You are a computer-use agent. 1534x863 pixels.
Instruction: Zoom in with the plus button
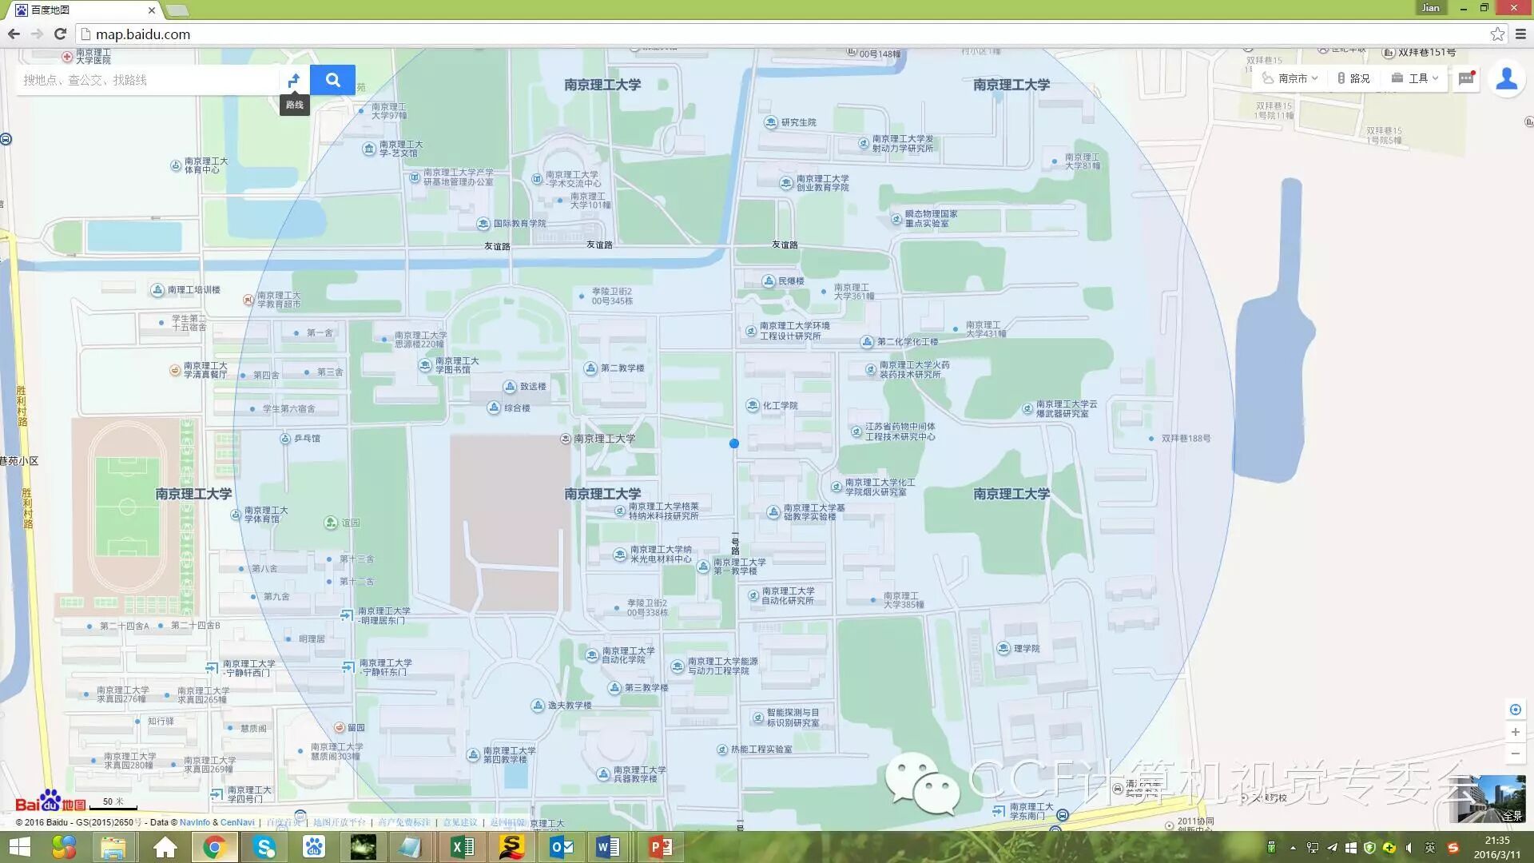pyautogui.click(x=1515, y=732)
